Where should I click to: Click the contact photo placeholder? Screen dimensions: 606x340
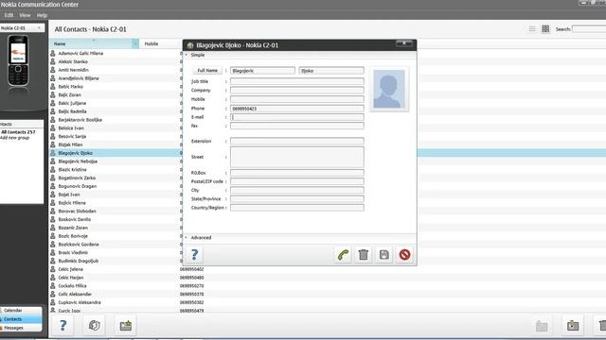click(389, 89)
